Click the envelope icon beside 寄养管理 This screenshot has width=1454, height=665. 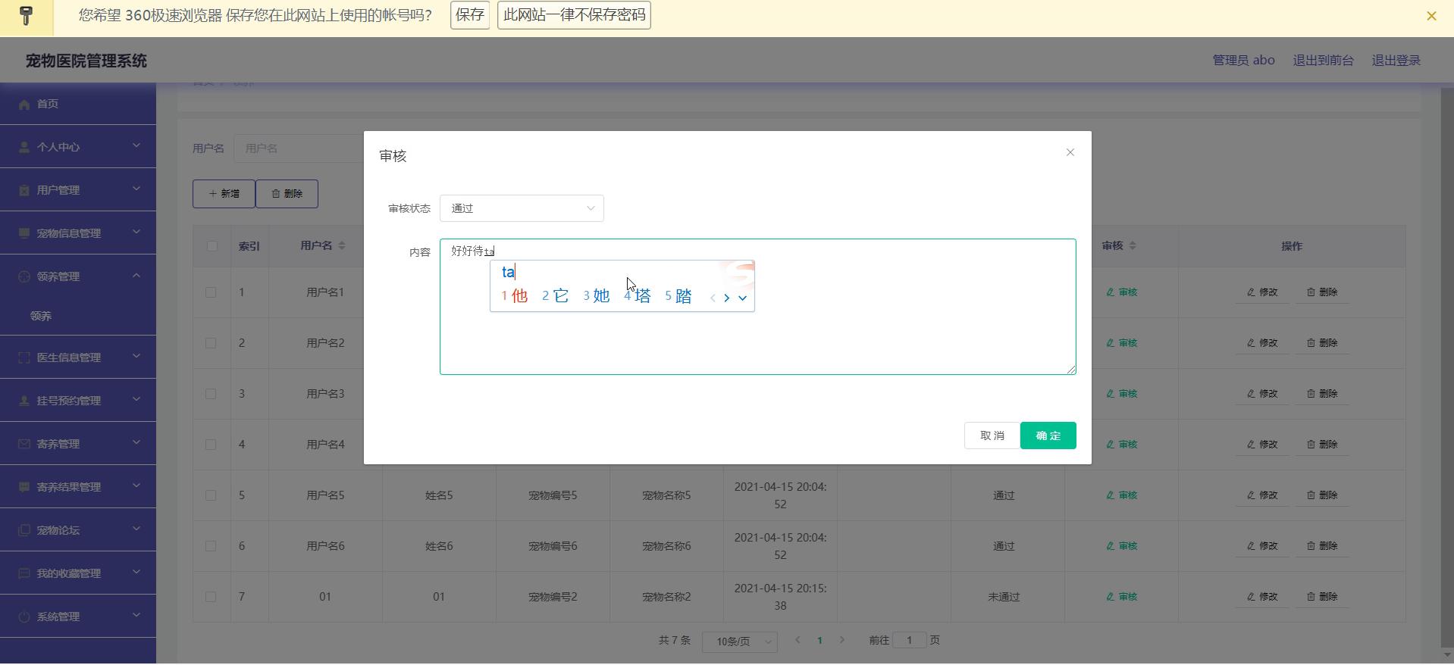(x=24, y=444)
